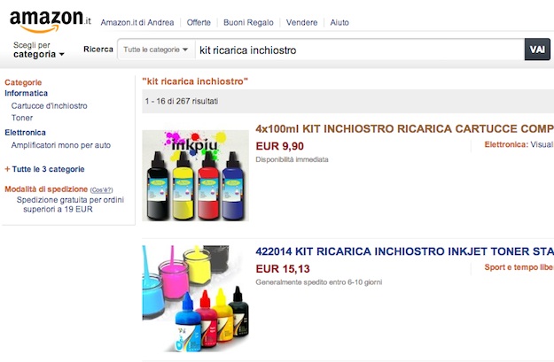Viewport: 554px width, 362px height.
Task: Click the Disponibilità immediata text
Action: 292,159
